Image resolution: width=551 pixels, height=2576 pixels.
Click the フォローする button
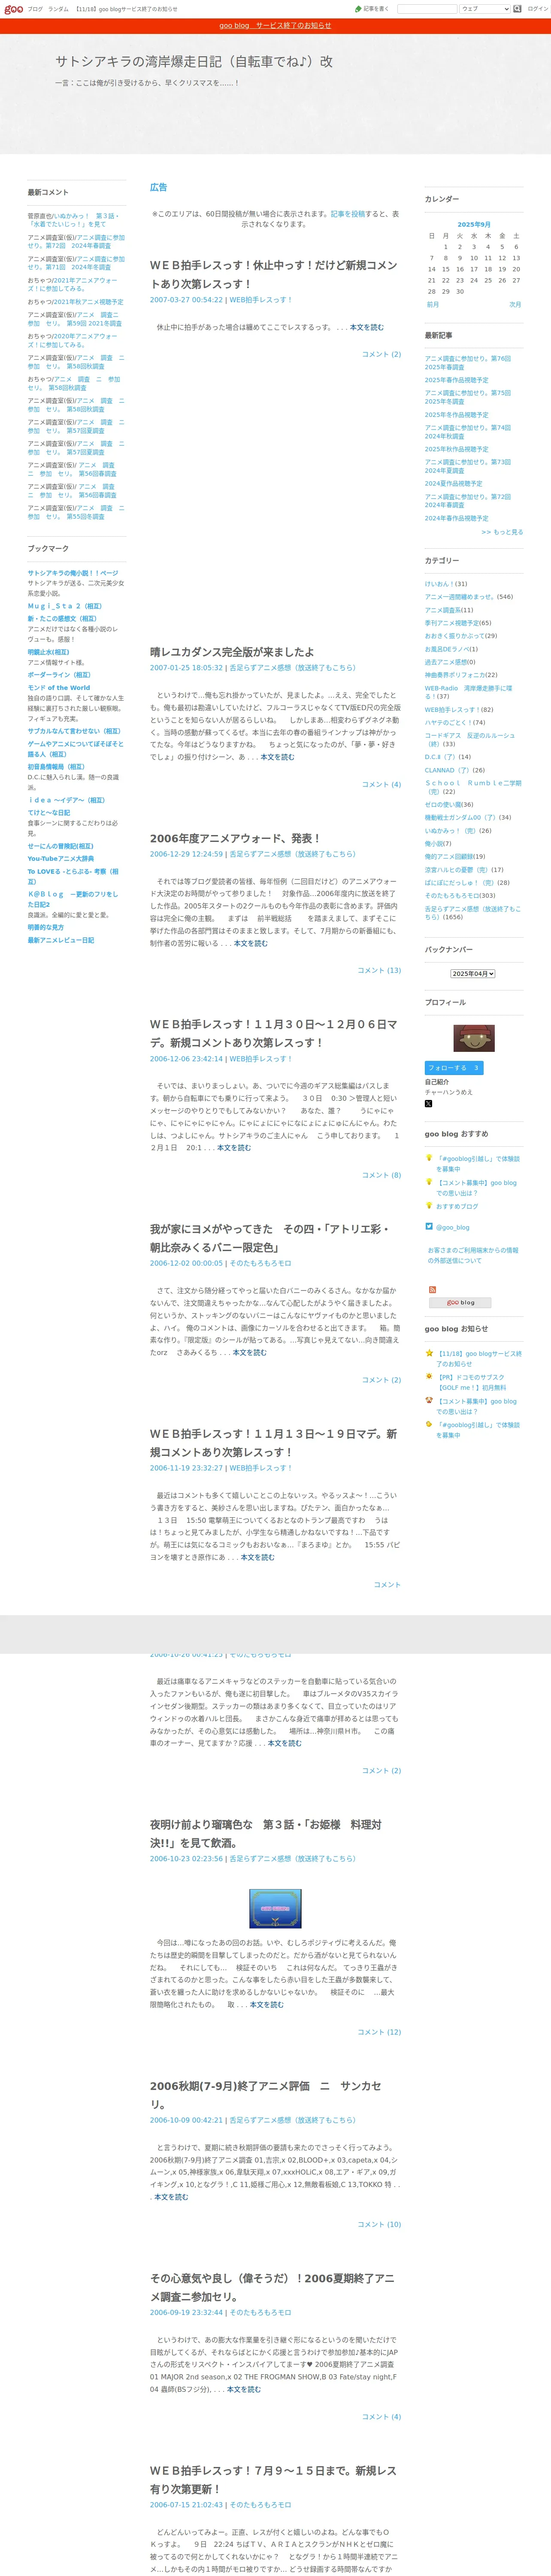[453, 1068]
